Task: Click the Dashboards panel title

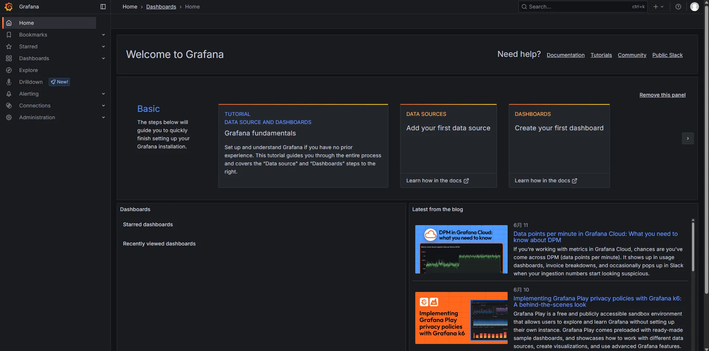Action: [135, 209]
